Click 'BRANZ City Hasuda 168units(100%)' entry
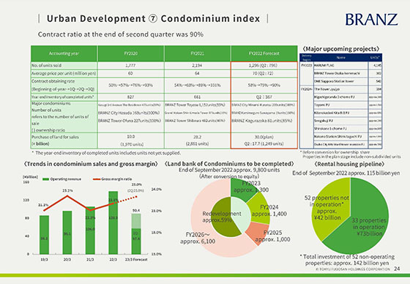Viewport: 410px width, 284px height. (x=129, y=113)
